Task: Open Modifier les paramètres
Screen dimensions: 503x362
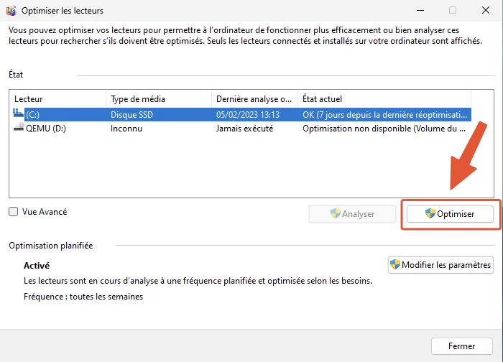Action: pos(440,265)
